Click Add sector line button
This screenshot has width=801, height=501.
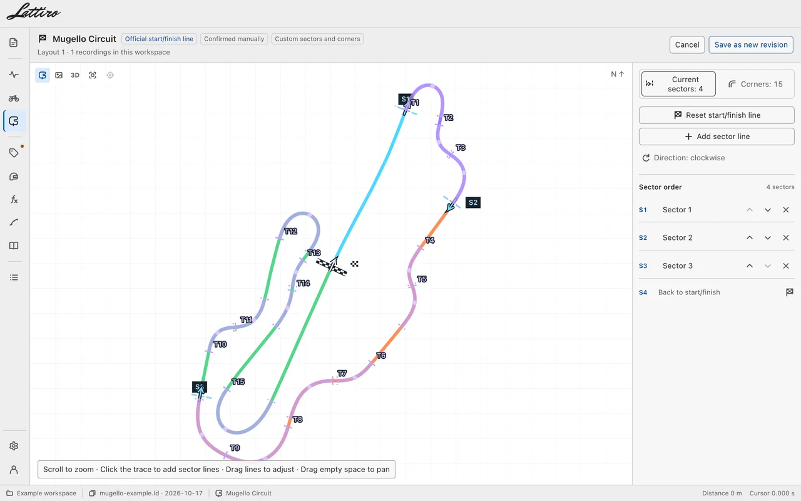coord(717,137)
